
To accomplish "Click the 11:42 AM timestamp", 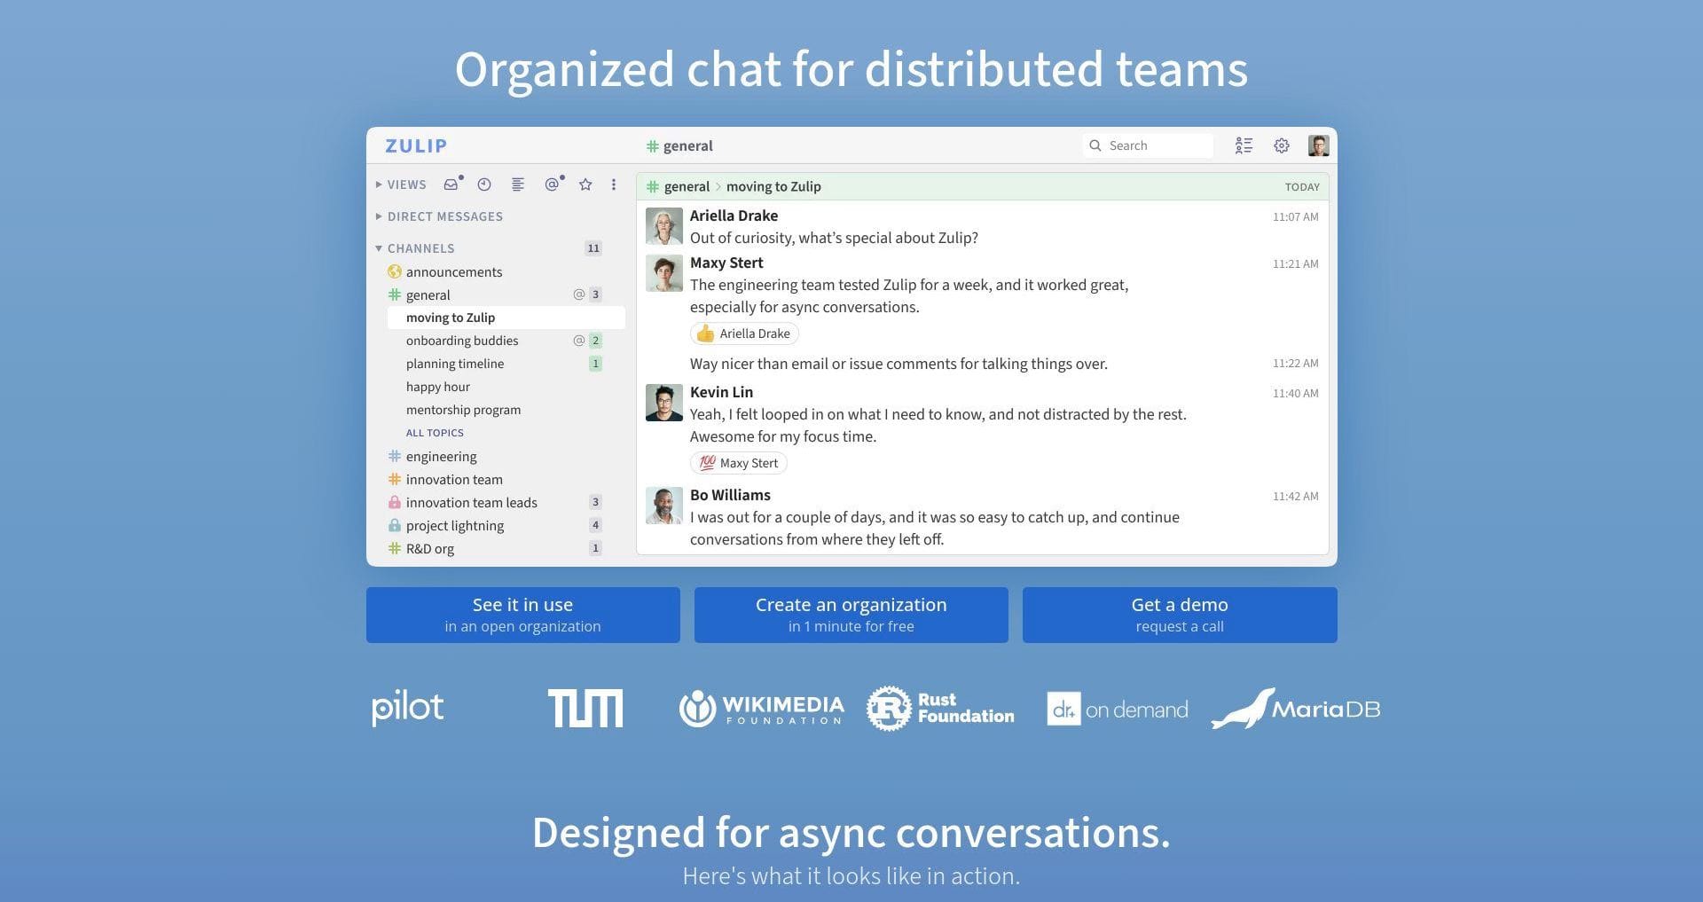I will click(1295, 496).
